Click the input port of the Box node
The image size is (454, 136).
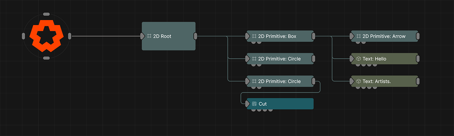click(247, 36)
